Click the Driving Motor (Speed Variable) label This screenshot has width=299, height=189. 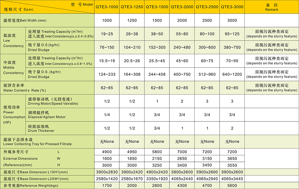click(x=53, y=101)
